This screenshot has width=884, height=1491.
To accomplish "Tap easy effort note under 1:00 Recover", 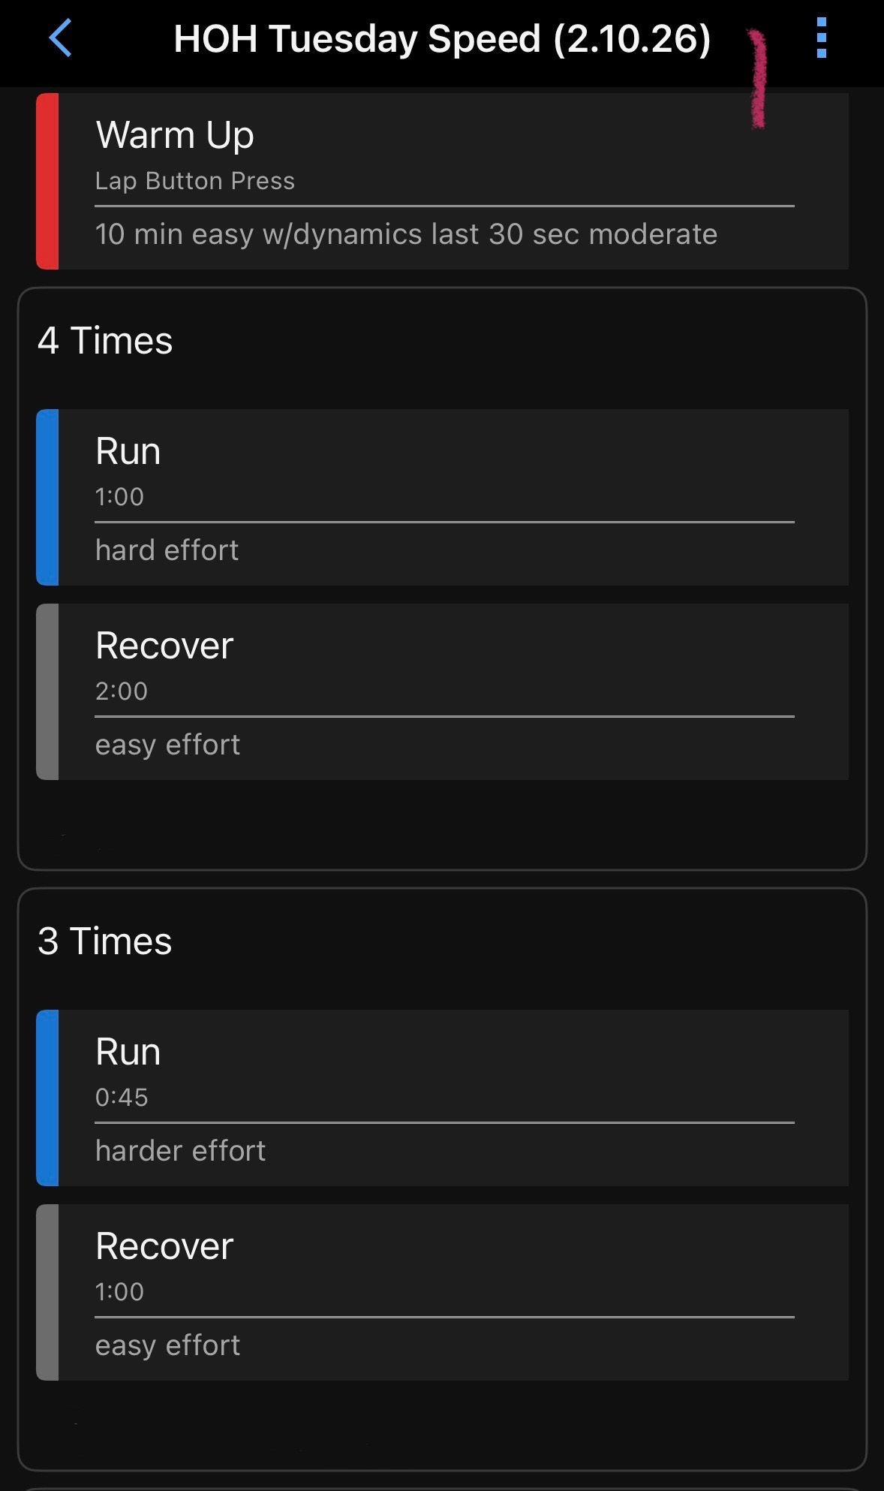I will pos(167,1345).
